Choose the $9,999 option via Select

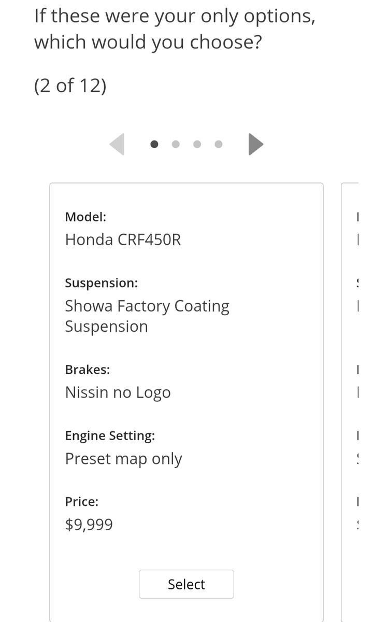point(186,584)
